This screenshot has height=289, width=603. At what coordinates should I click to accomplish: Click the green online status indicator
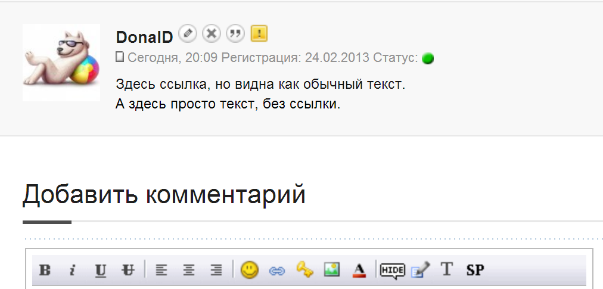pyautogui.click(x=428, y=58)
